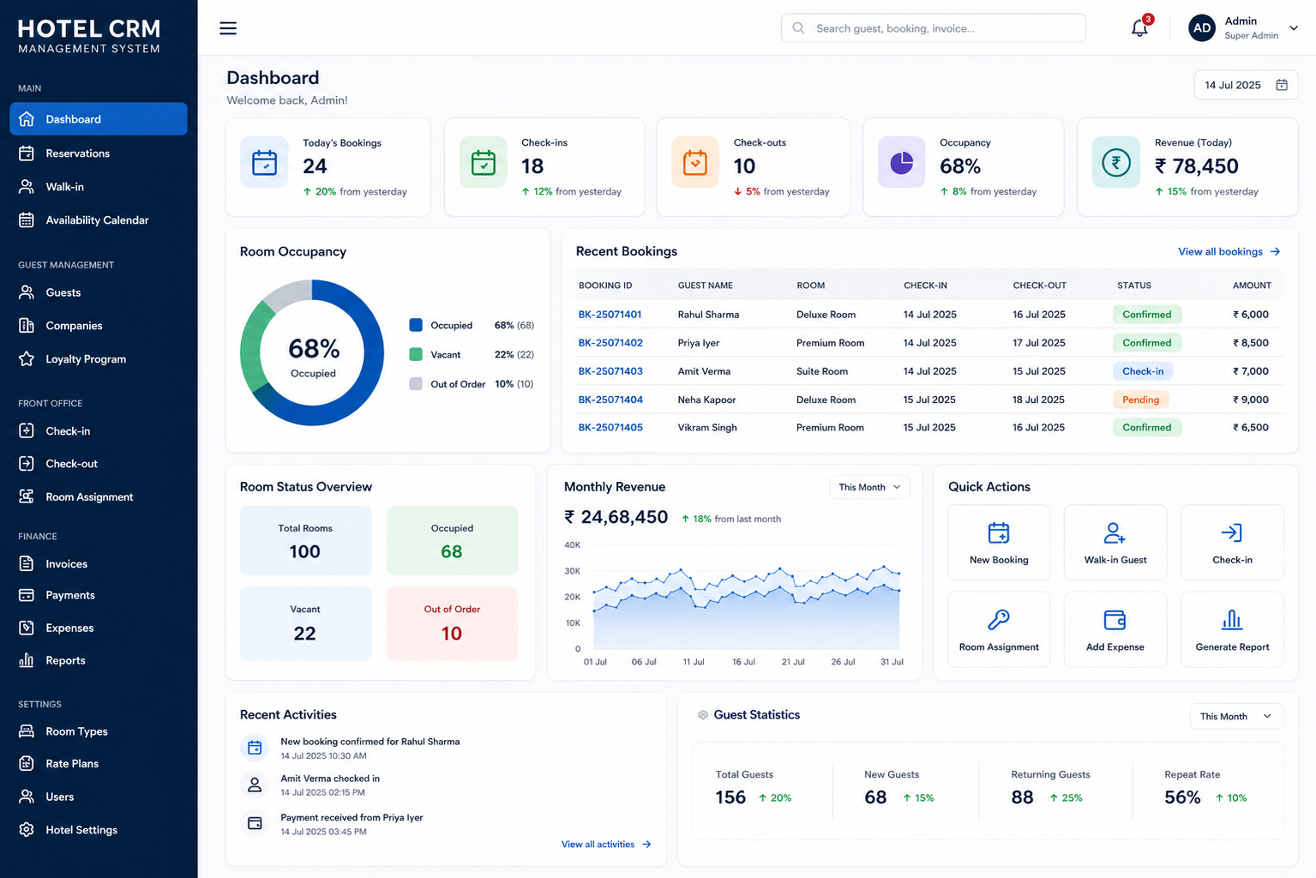Image resolution: width=1316 pixels, height=878 pixels.
Task: Open Availability Calendar in the sidebar
Action: 99,220
